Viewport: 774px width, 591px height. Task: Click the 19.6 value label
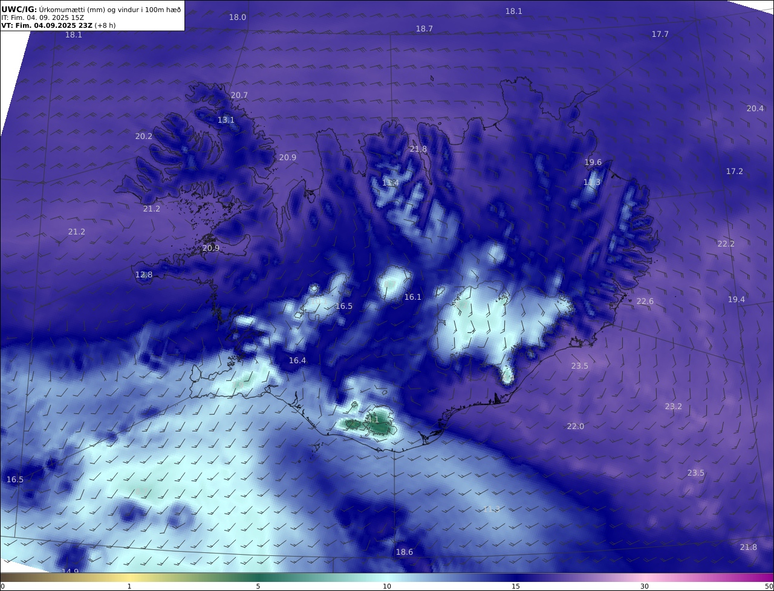click(593, 162)
